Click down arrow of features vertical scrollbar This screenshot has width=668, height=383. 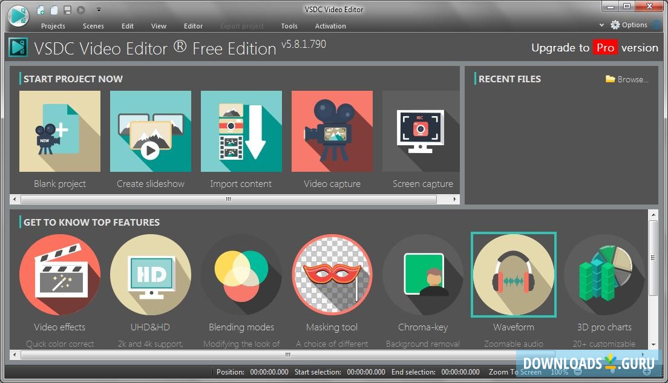[x=653, y=344]
